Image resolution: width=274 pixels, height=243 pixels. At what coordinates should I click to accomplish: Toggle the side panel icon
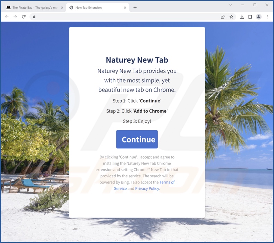click(x=250, y=17)
